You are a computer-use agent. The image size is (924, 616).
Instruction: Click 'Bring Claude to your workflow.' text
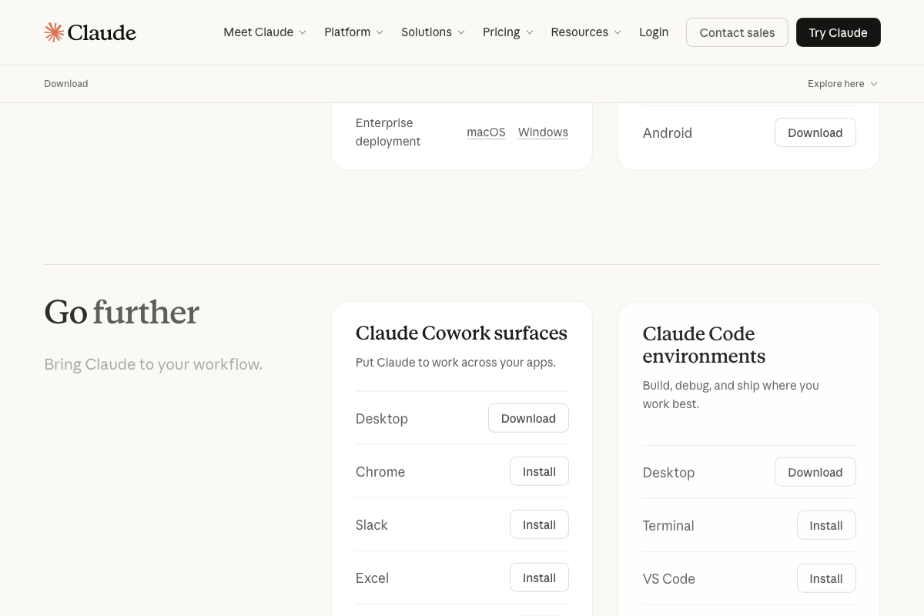(153, 364)
